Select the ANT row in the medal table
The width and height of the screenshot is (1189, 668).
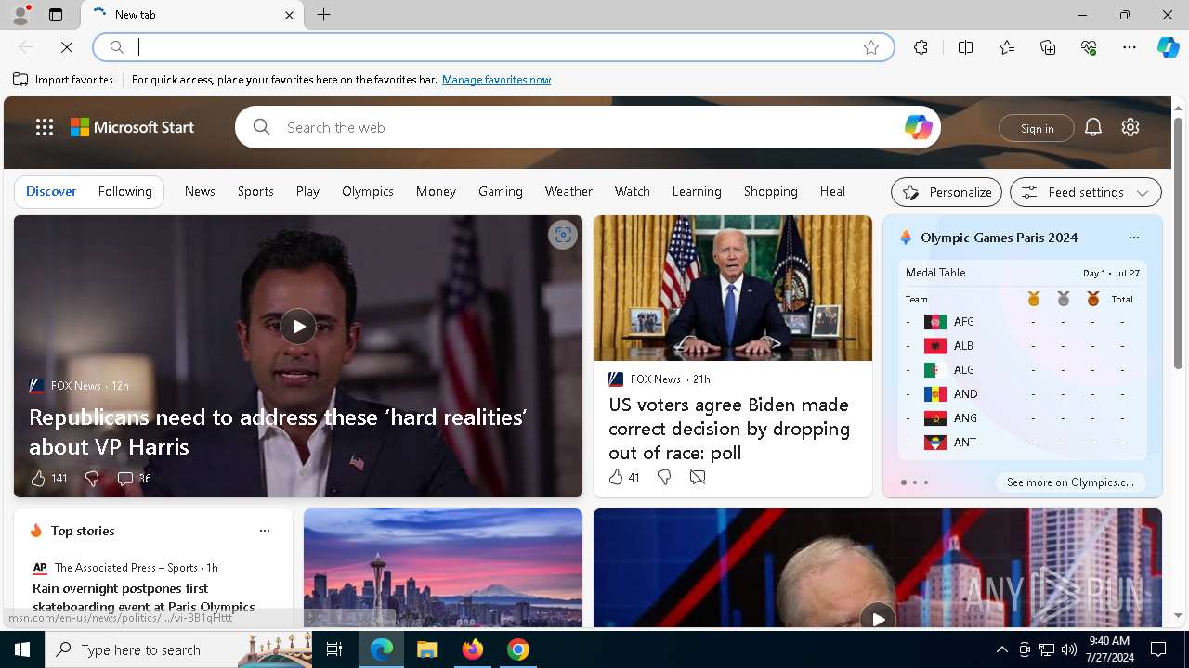[1022, 443]
